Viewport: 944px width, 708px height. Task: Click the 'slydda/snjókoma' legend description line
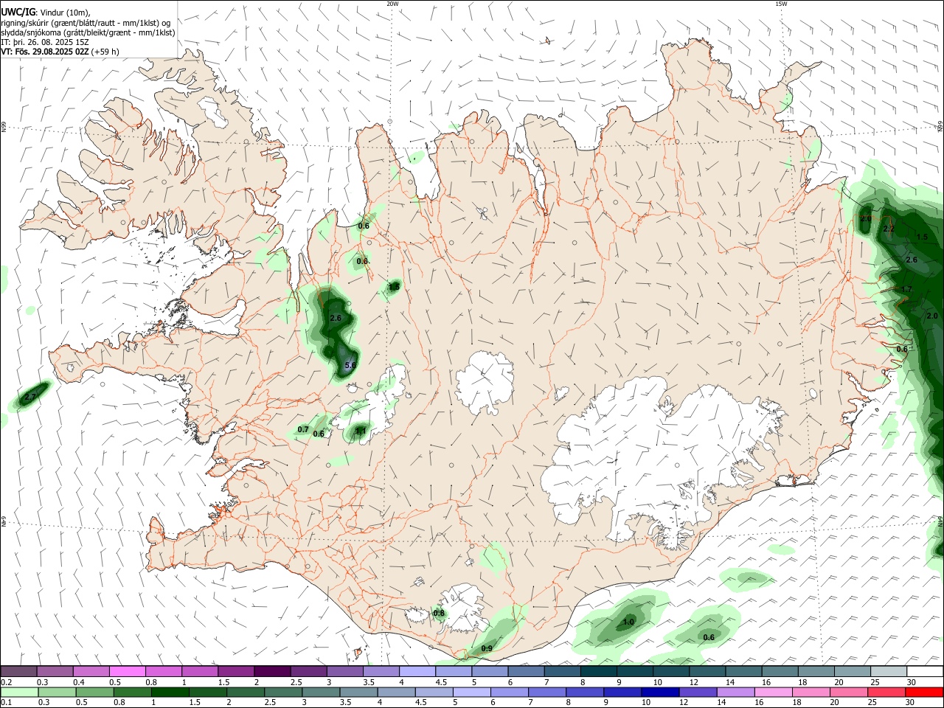coord(88,32)
